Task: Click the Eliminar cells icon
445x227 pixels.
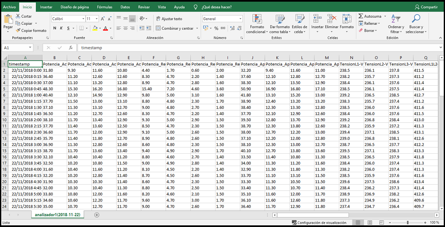Action: pyautogui.click(x=332, y=21)
